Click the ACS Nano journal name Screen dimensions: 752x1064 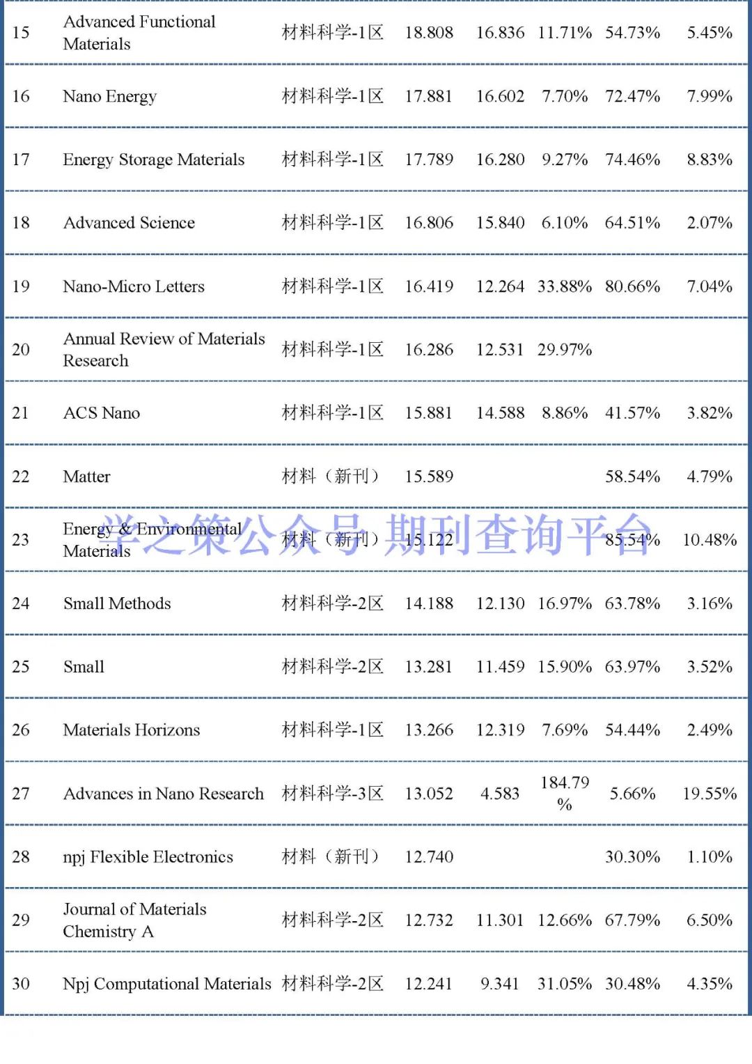coord(102,413)
